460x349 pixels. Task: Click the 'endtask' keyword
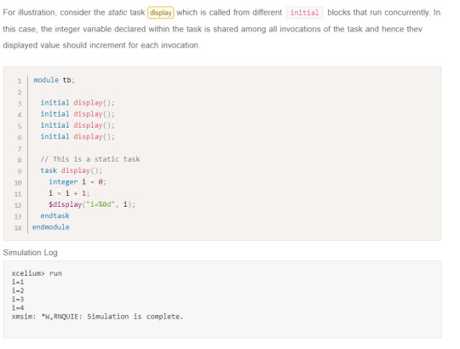pyautogui.click(x=55, y=215)
